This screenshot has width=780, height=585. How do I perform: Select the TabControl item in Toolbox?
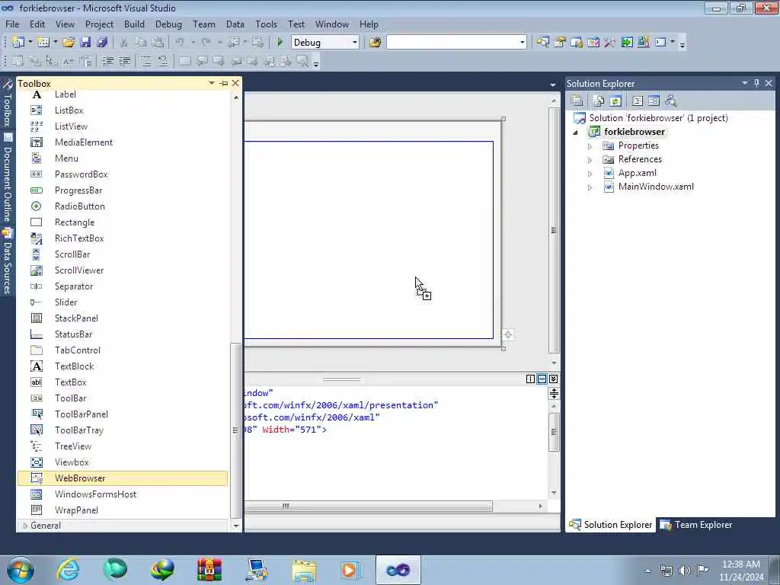pos(123,350)
